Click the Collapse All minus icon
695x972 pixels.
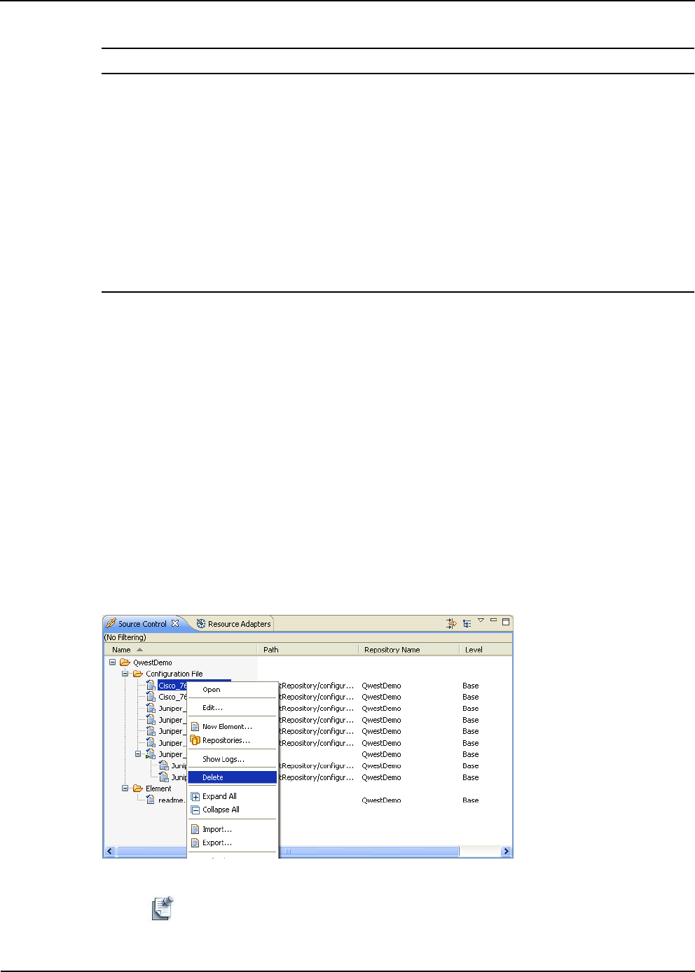195,810
